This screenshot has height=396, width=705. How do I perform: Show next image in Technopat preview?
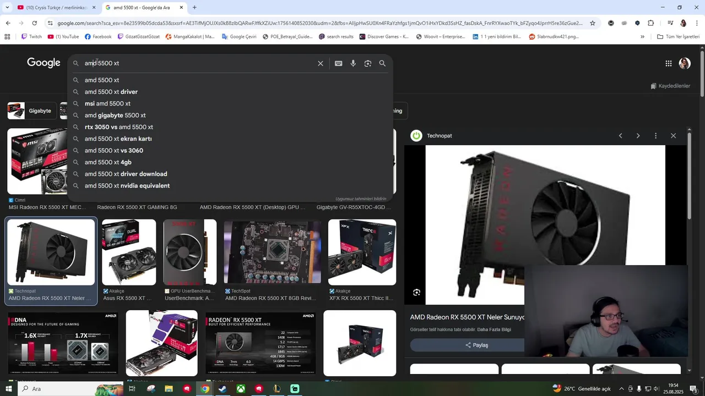coord(638,136)
